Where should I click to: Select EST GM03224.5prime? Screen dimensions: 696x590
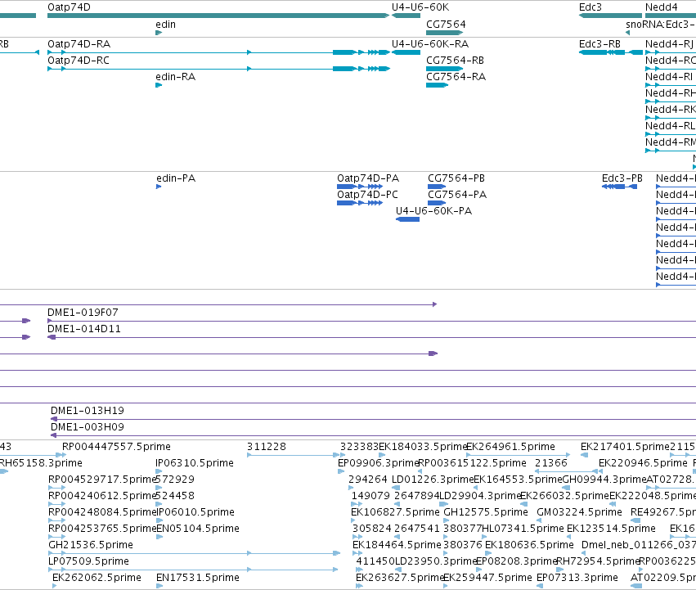579,512
